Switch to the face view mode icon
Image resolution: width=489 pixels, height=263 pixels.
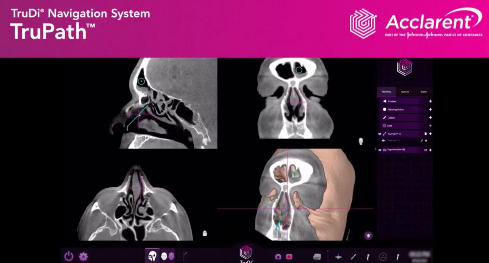coord(167,256)
